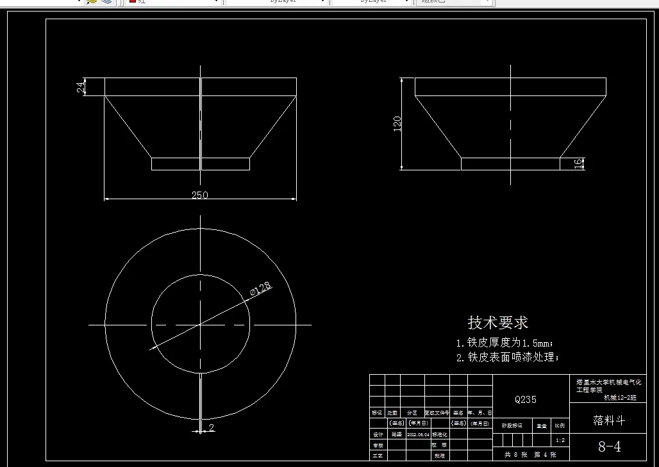The height and width of the screenshot is (467, 659).
Task: Click the 共 8 张 第 4 张 sheet count
Action: (530, 454)
